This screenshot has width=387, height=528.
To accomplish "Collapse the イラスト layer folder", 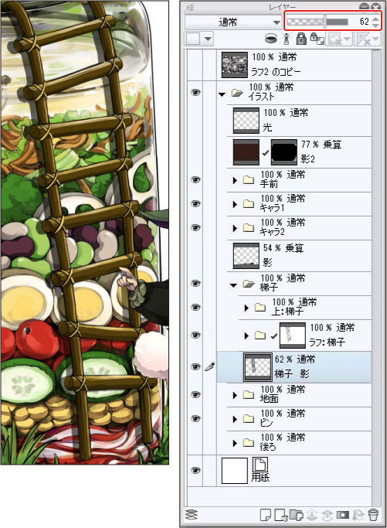I will pyautogui.click(x=222, y=94).
